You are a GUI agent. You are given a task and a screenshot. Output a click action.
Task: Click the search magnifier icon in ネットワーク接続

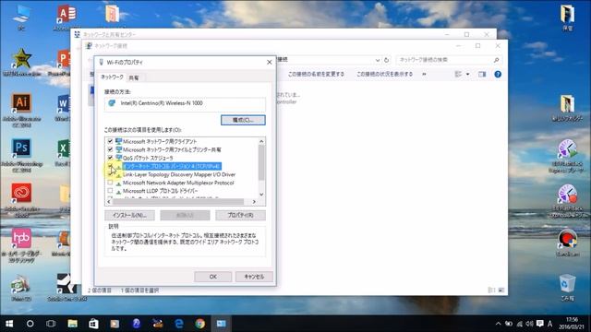click(497, 60)
